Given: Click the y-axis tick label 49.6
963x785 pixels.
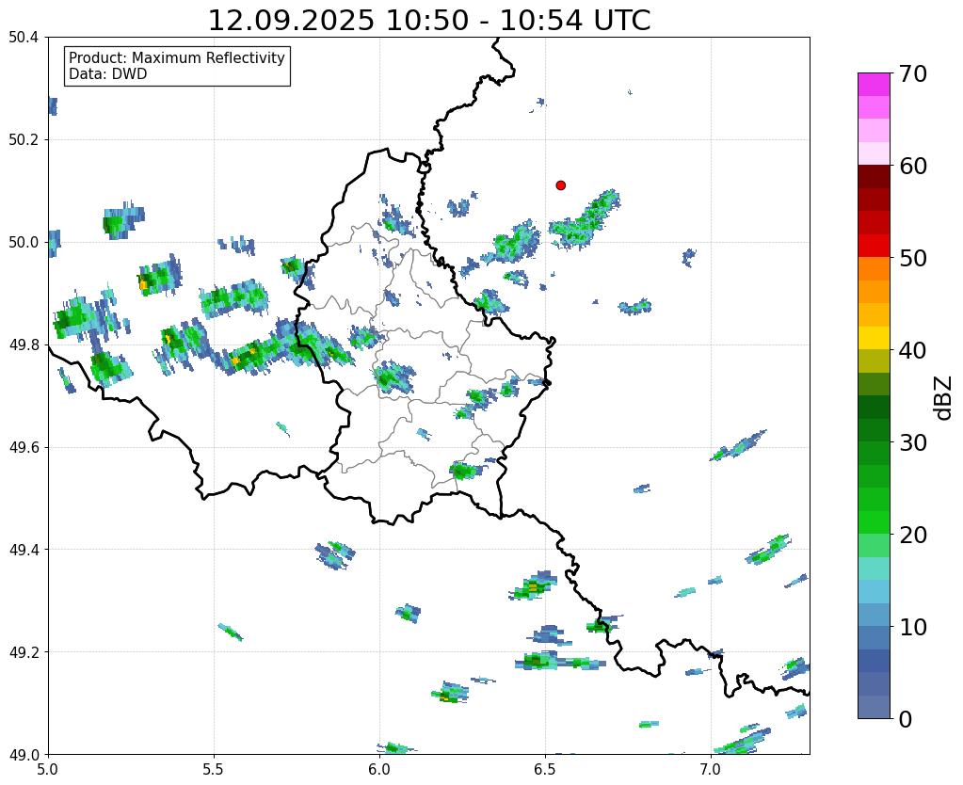Looking at the screenshot, I should [x=24, y=448].
